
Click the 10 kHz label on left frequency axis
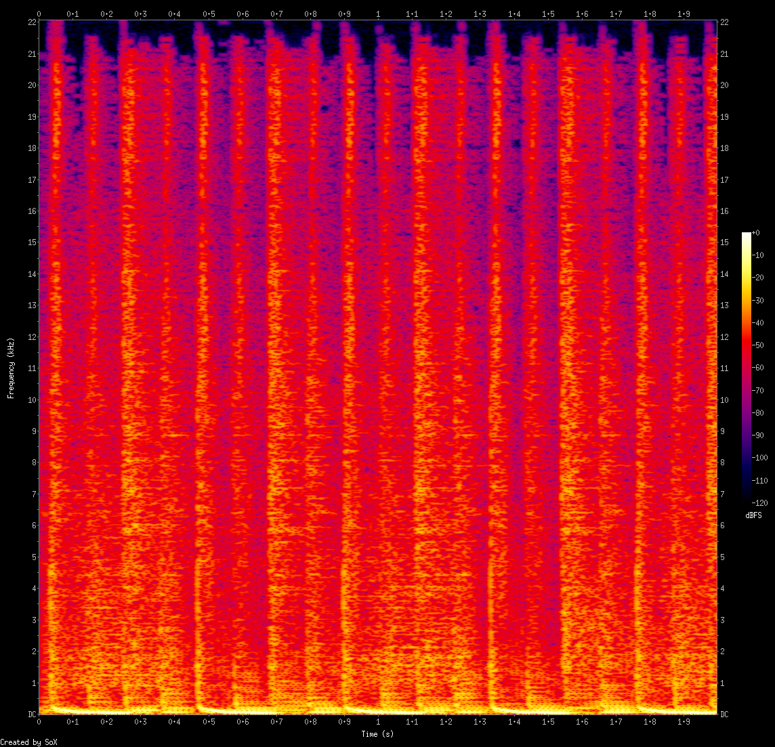click(x=33, y=400)
